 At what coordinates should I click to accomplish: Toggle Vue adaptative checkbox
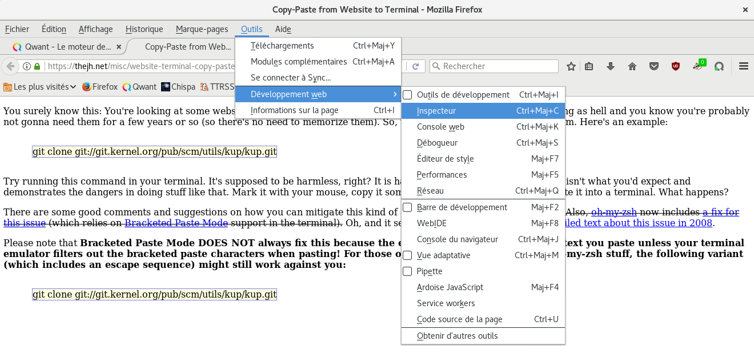click(407, 255)
